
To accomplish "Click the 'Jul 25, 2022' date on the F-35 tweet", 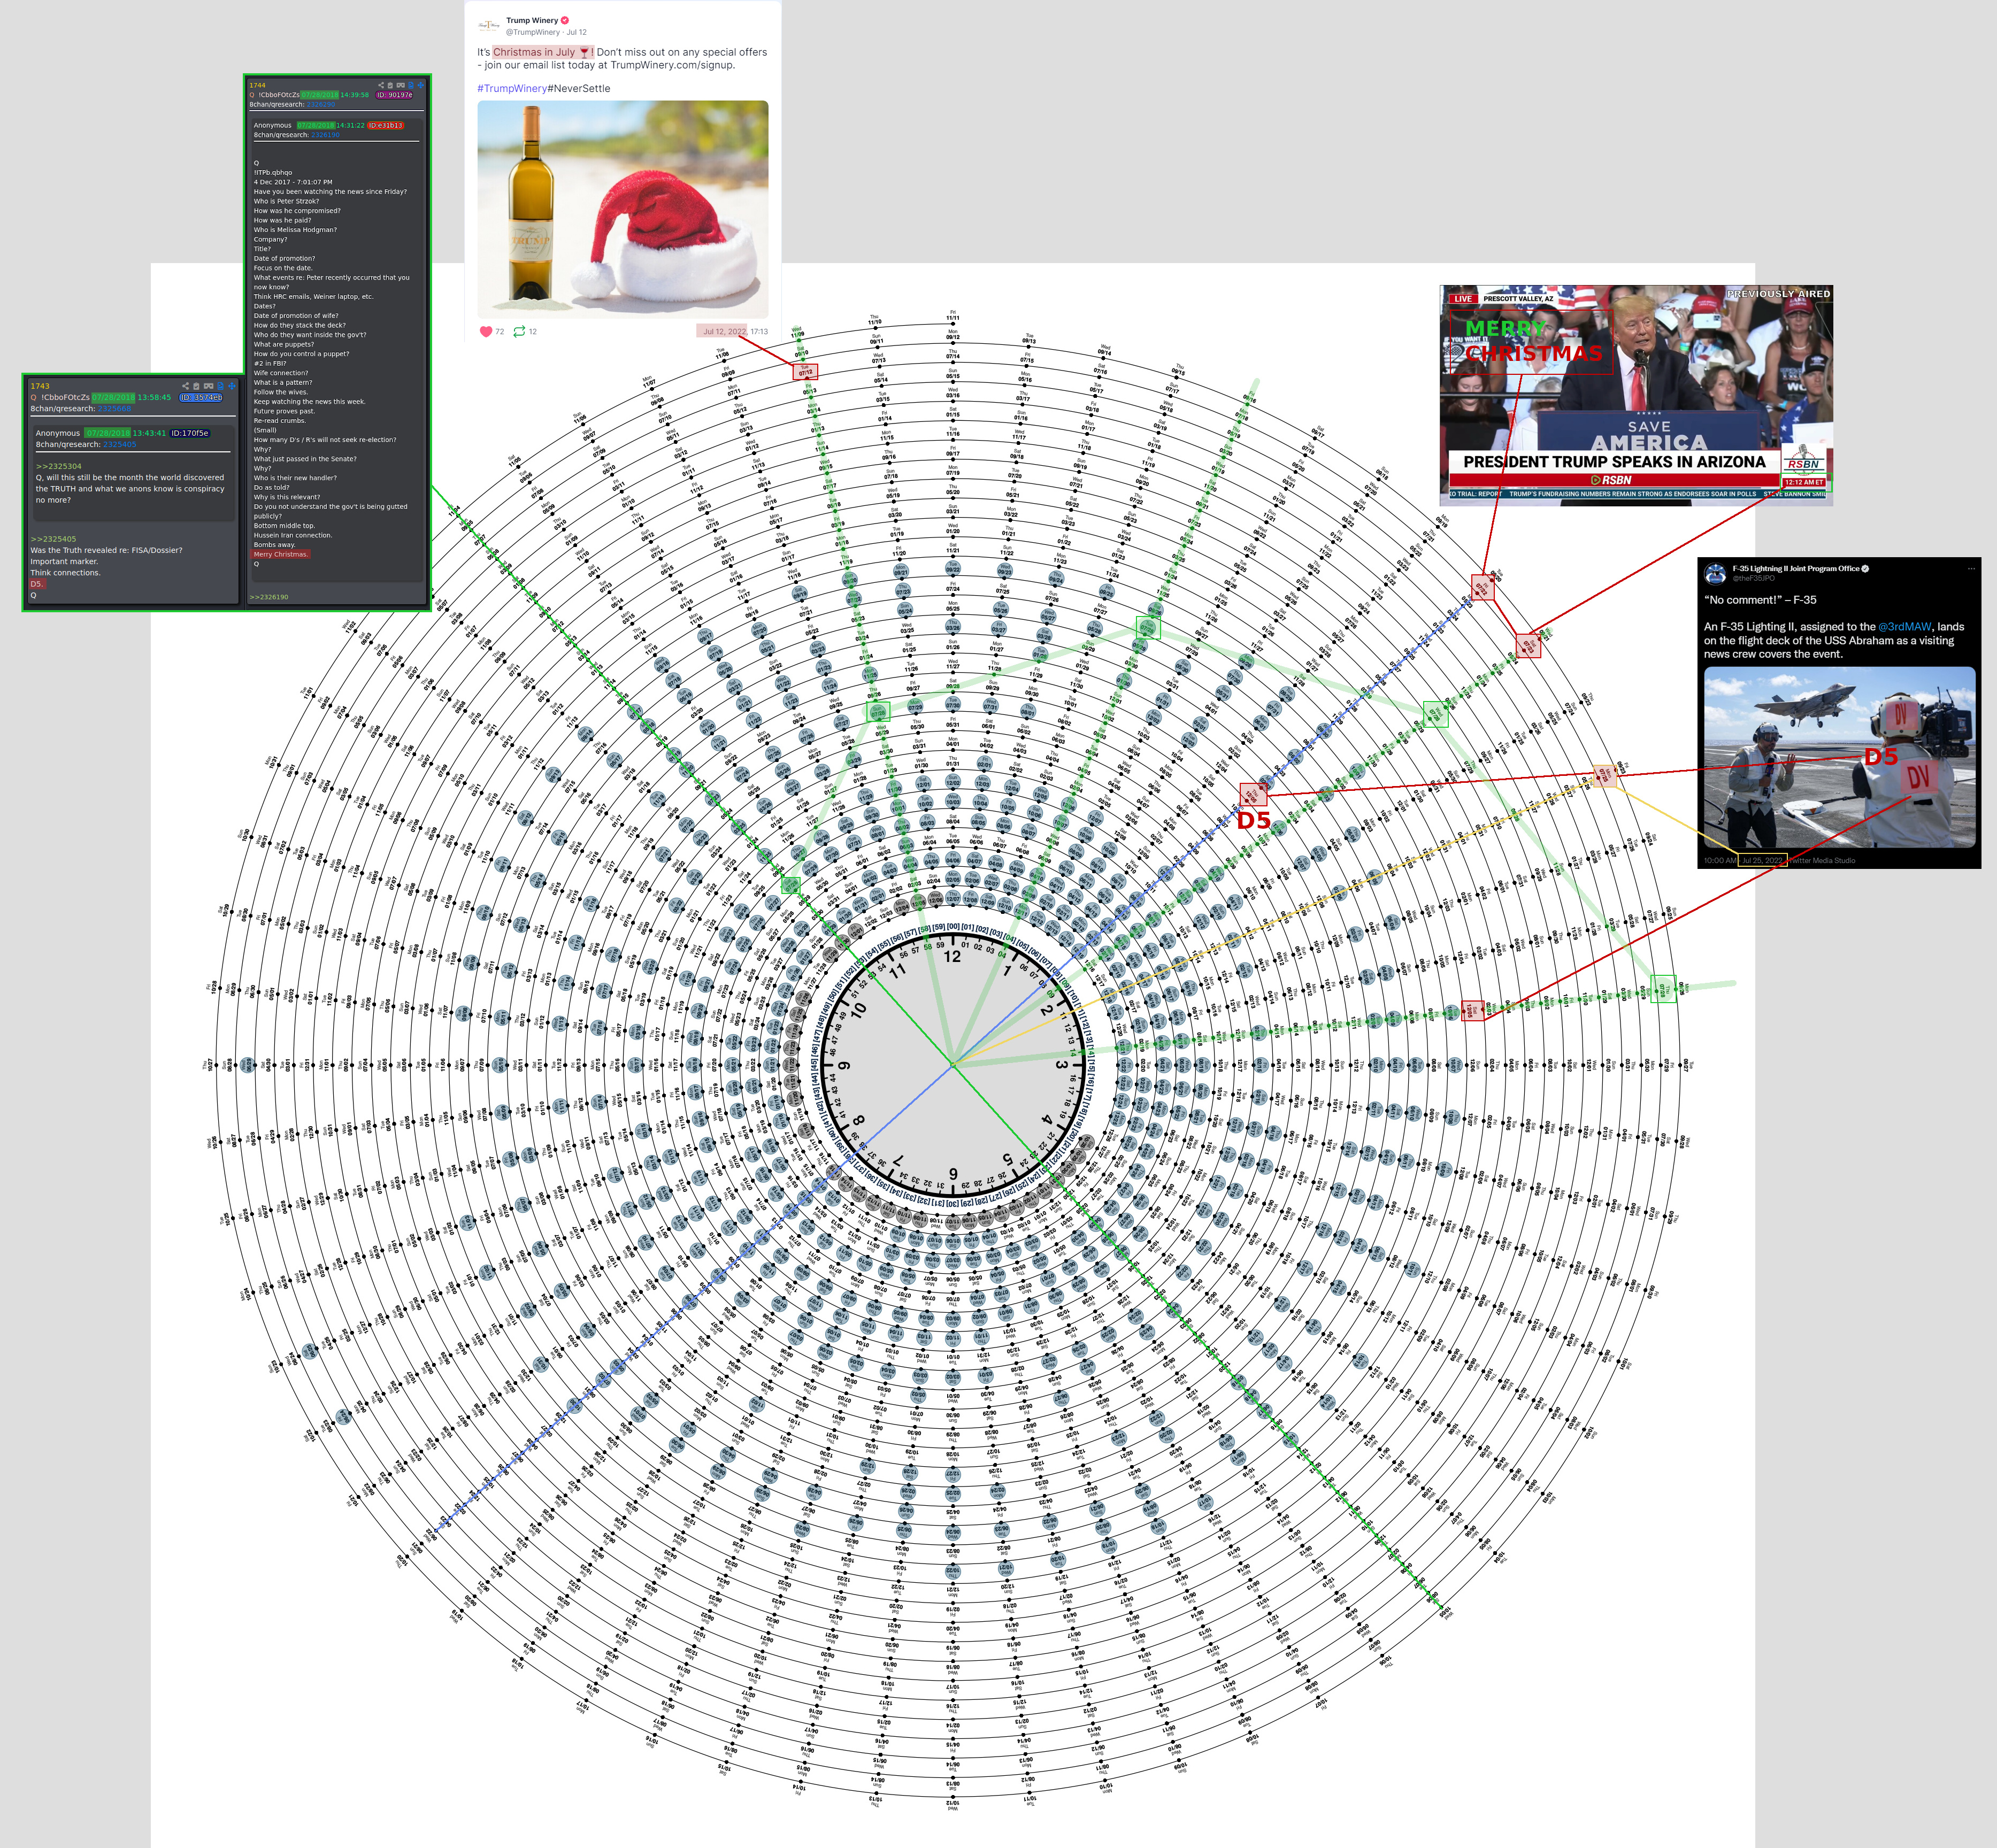I will 1762,860.
